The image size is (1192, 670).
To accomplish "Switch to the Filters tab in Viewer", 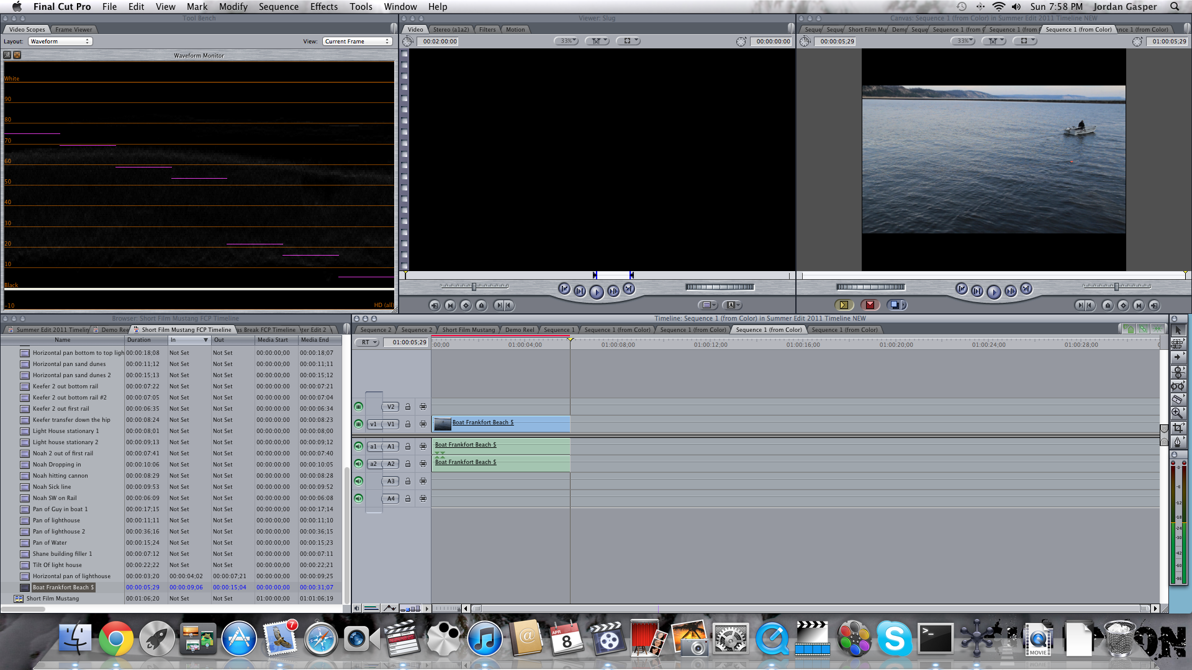I will coord(487,30).
